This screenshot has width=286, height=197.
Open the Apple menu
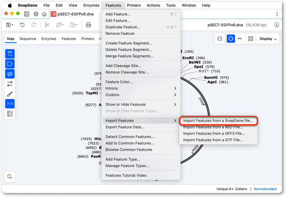tap(10, 5)
